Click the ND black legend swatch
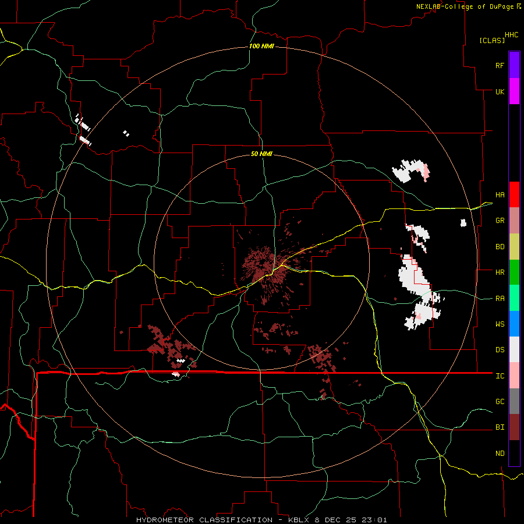Image resolution: width=524 pixels, height=524 pixels. point(514,453)
